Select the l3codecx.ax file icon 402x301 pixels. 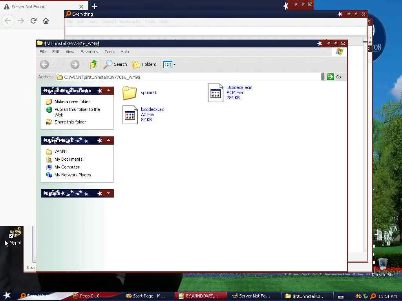coord(130,115)
